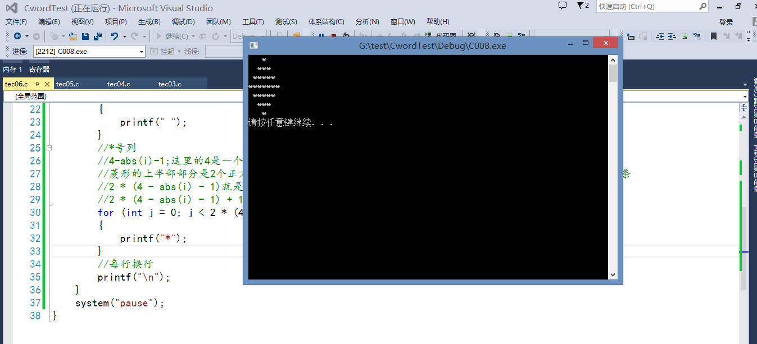The width and height of the screenshot is (757, 344).
Task: Click the increase indent toolbar icon
Action: [672, 36]
